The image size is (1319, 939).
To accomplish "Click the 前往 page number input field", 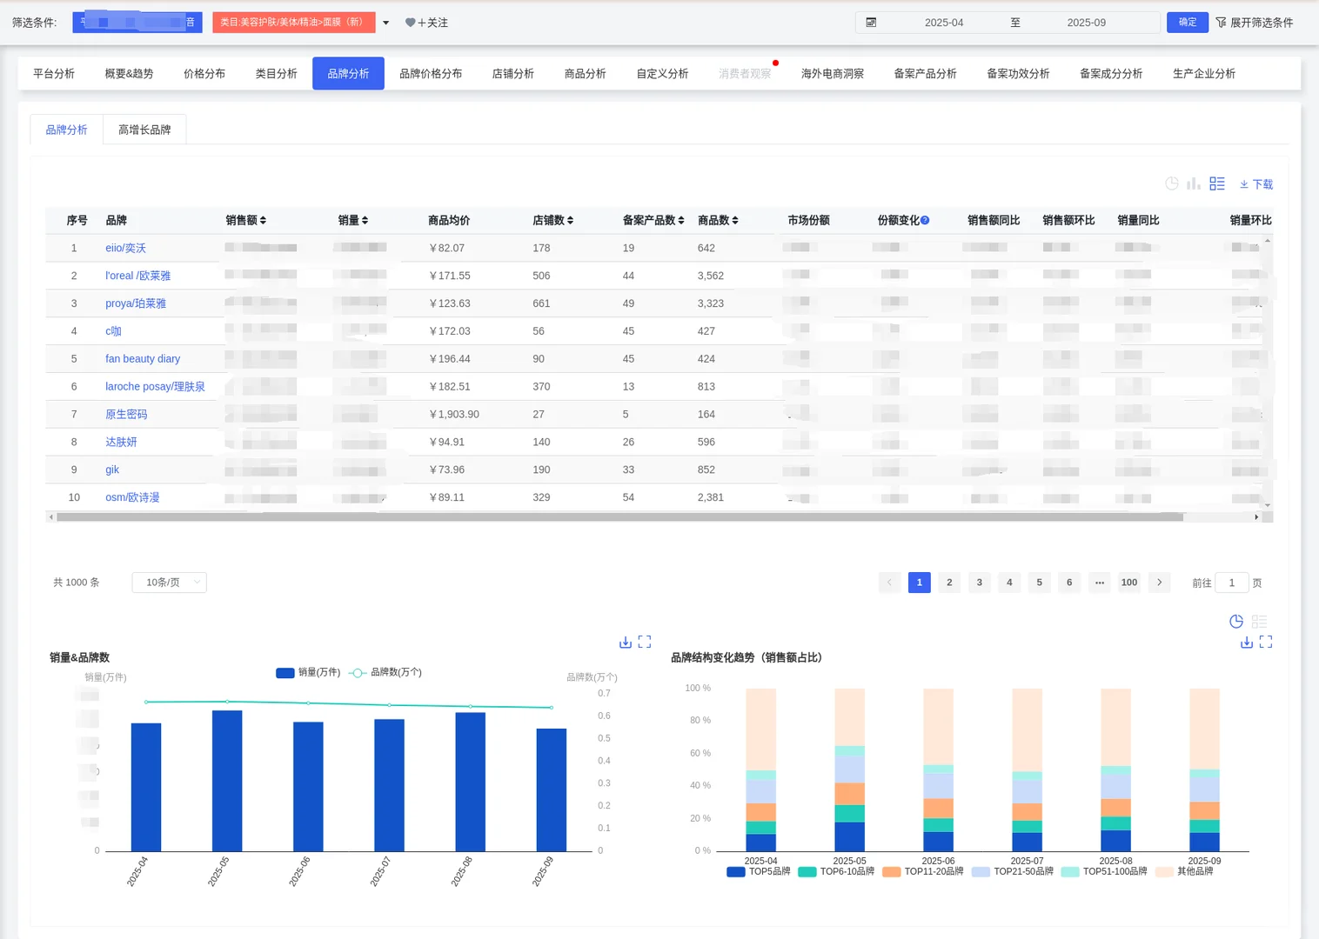I will [1232, 583].
